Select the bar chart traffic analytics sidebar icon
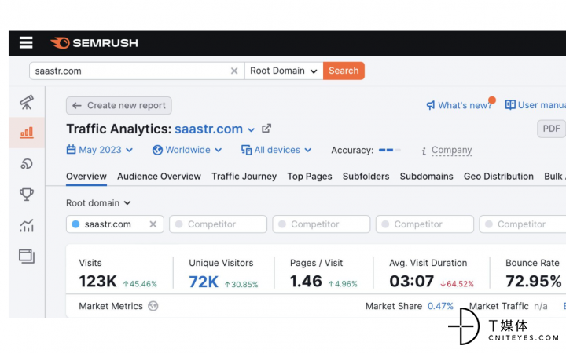Screen dimensions: 566x353 click(x=27, y=133)
